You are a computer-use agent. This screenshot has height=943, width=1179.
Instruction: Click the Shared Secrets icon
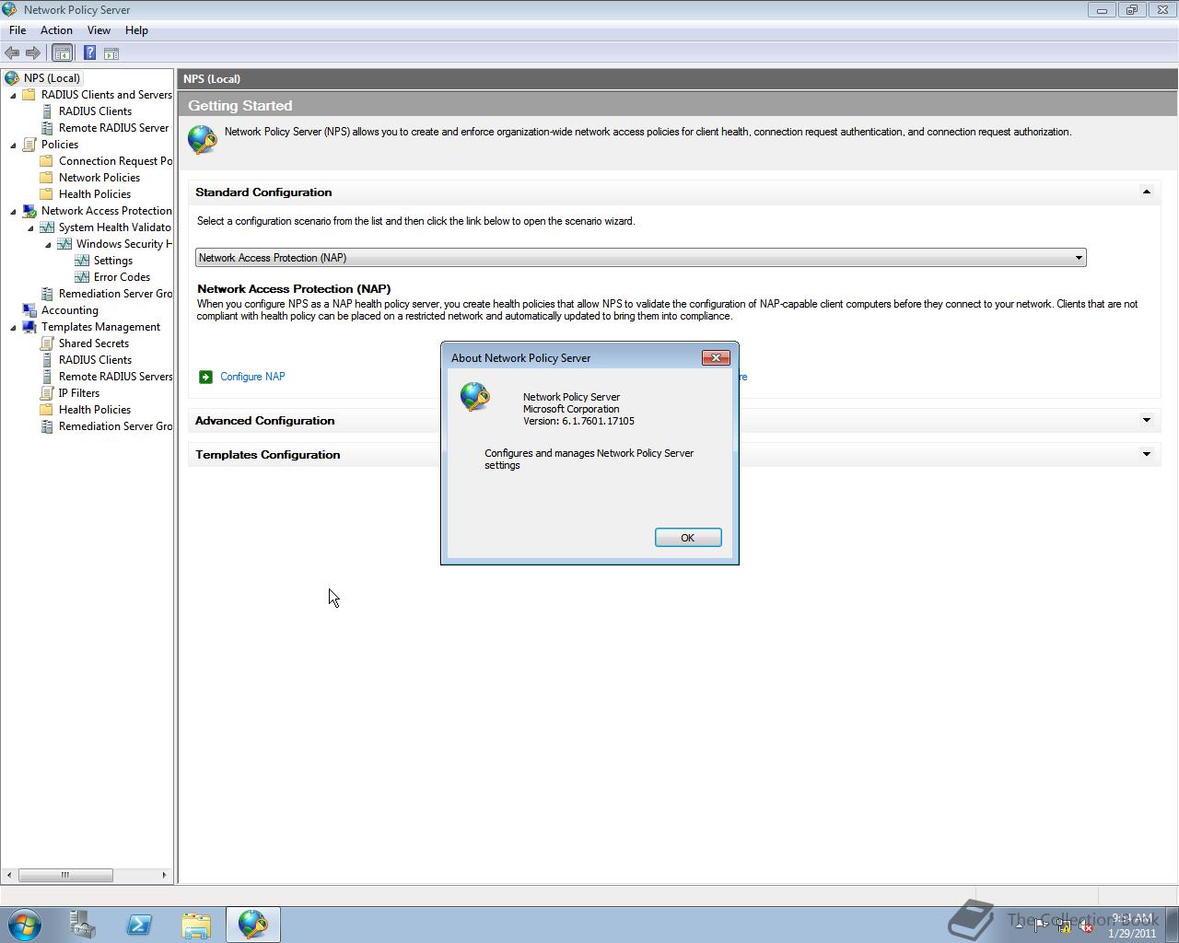[47, 343]
